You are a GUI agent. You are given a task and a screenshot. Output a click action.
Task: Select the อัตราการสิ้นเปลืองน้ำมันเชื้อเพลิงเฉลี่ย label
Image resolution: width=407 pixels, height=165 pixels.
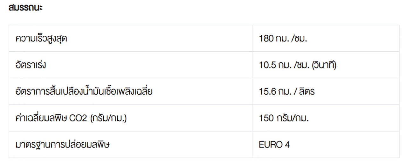click(86, 92)
